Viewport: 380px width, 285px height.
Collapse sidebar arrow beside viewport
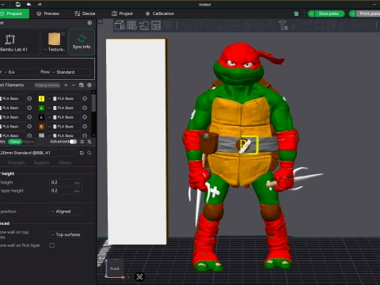tap(101, 21)
